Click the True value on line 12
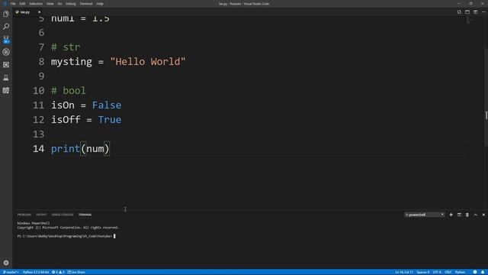Viewport: 488px width, 275px height. point(110,120)
